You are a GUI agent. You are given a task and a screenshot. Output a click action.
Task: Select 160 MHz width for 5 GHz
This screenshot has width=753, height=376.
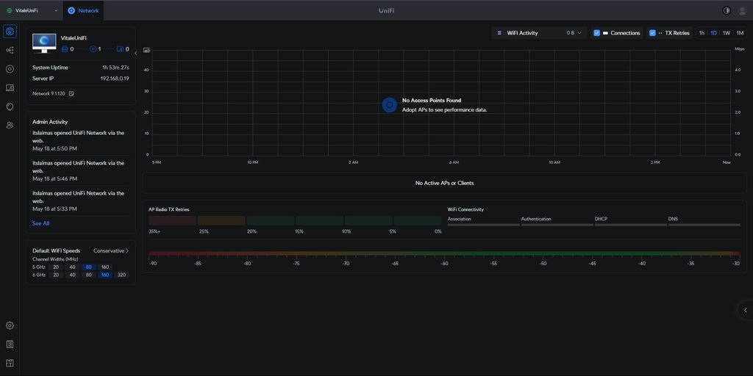(x=105, y=267)
